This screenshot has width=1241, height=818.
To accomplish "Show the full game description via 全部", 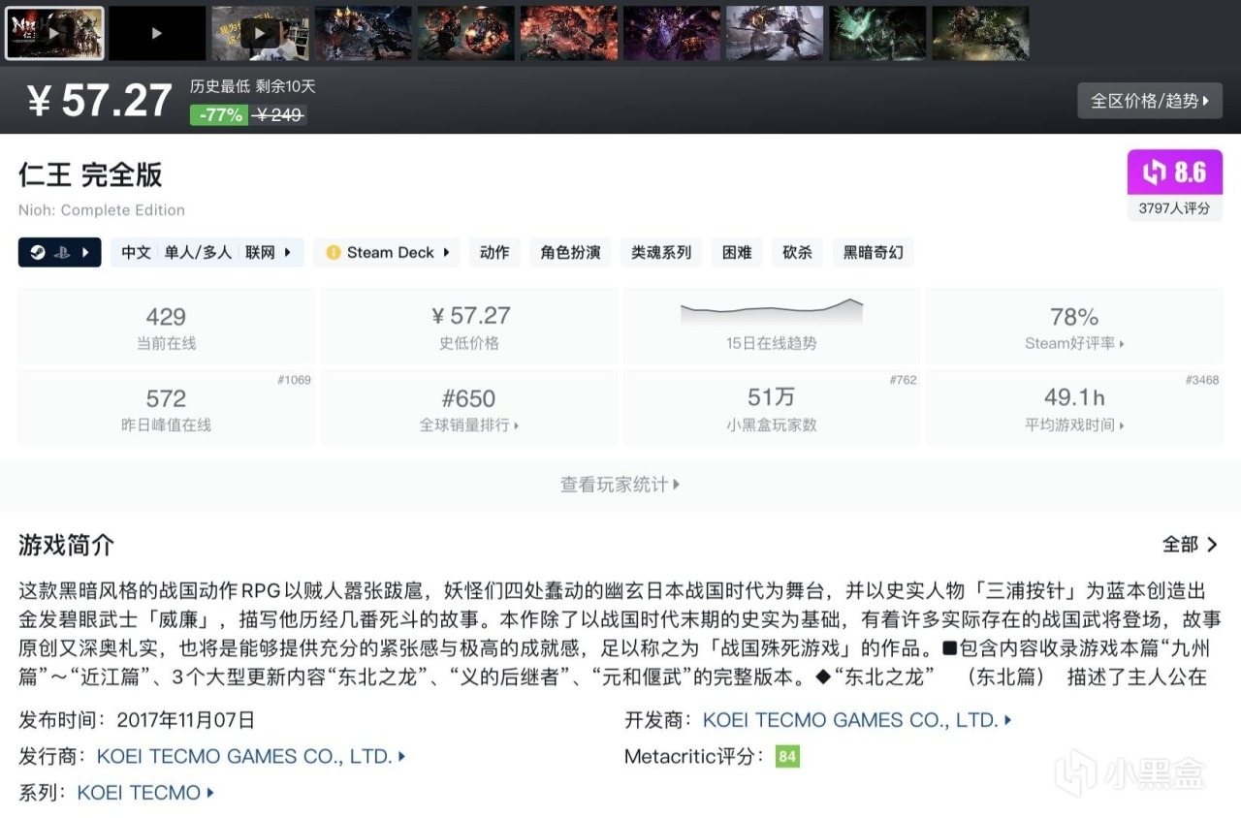I will [1190, 545].
